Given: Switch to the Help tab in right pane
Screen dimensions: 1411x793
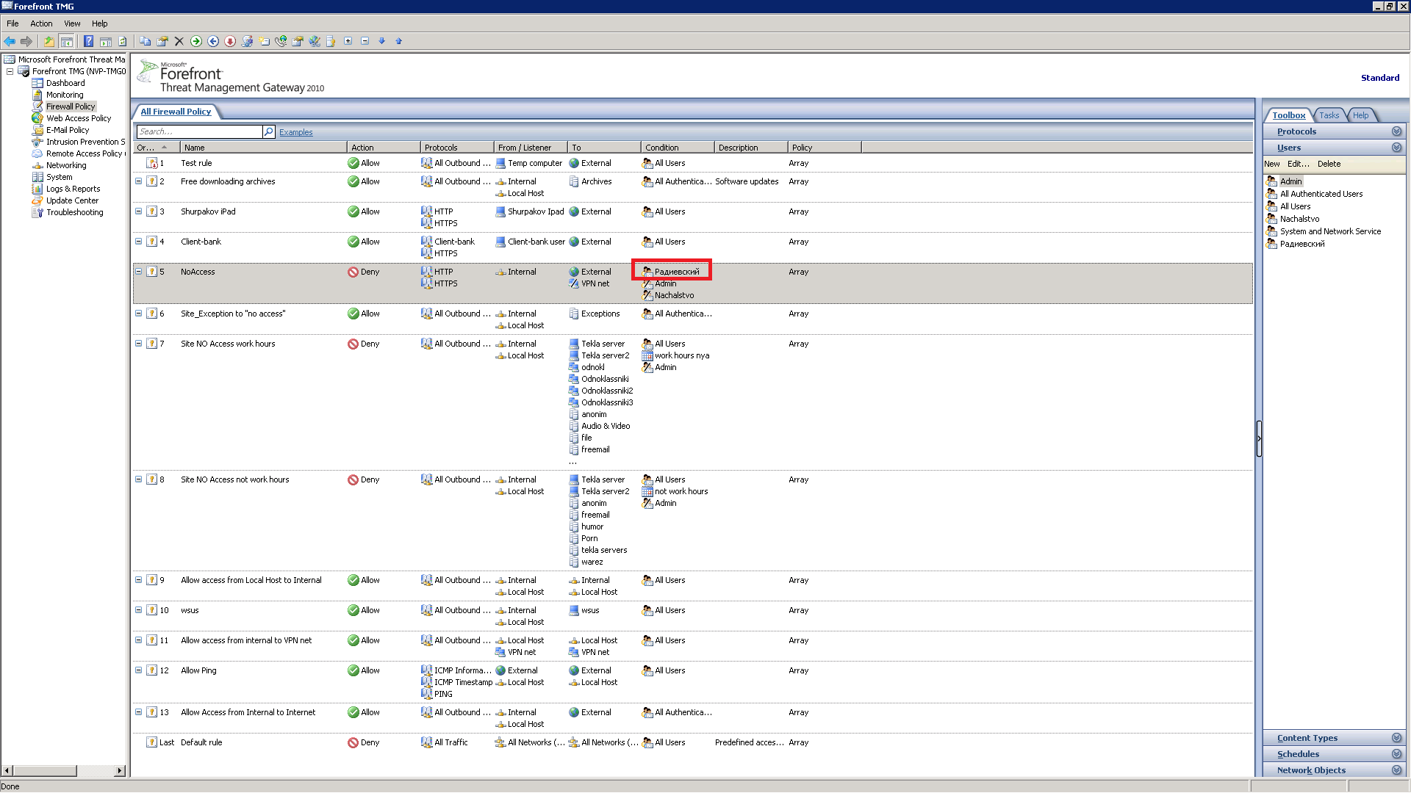Looking at the screenshot, I should tap(1360, 115).
